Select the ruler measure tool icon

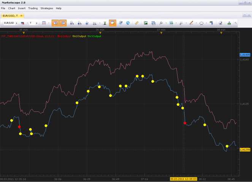click(136, 23)
